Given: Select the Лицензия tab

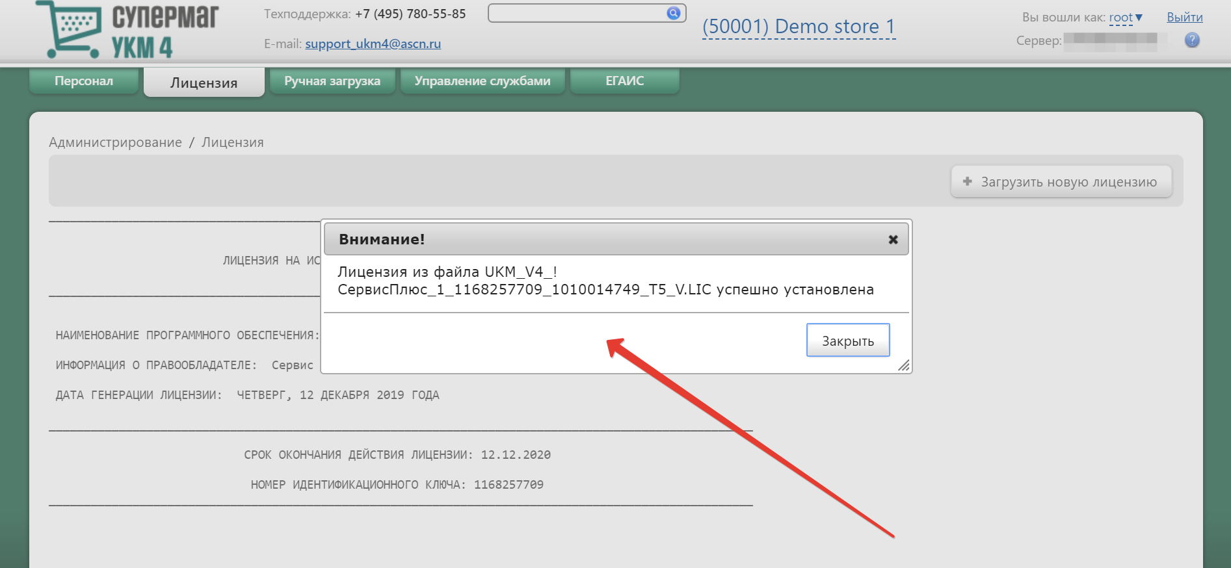Looking at the screenshot, I should [204, 83].
